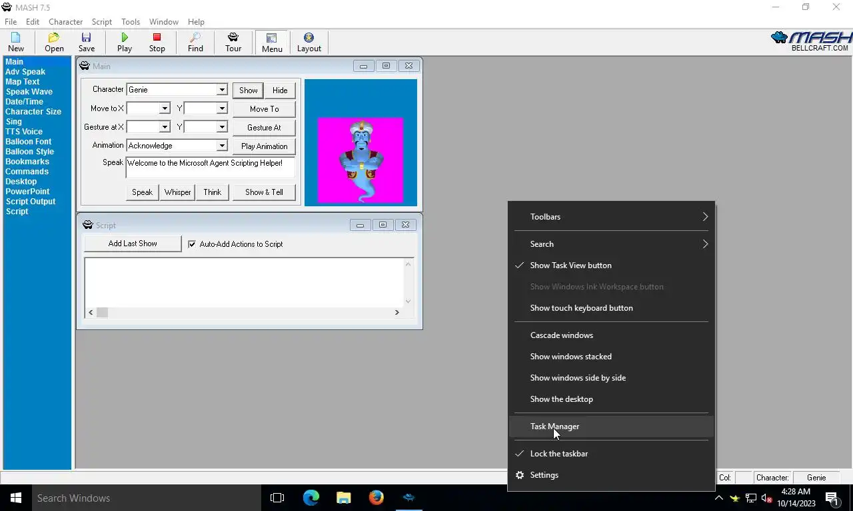Enable Show touch keyboard button
853x511 pixels.
[x=611, y=308]
